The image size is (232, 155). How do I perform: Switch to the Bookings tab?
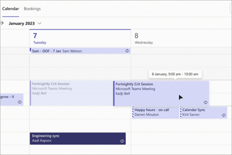32,9
